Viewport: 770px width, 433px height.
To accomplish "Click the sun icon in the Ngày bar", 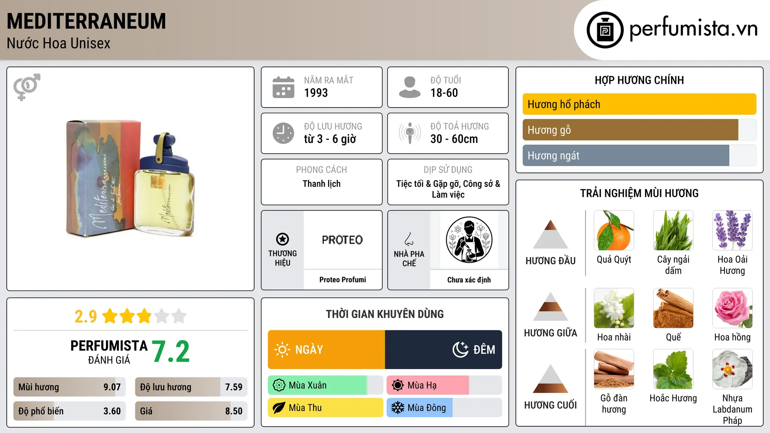I will pos(282,350).
